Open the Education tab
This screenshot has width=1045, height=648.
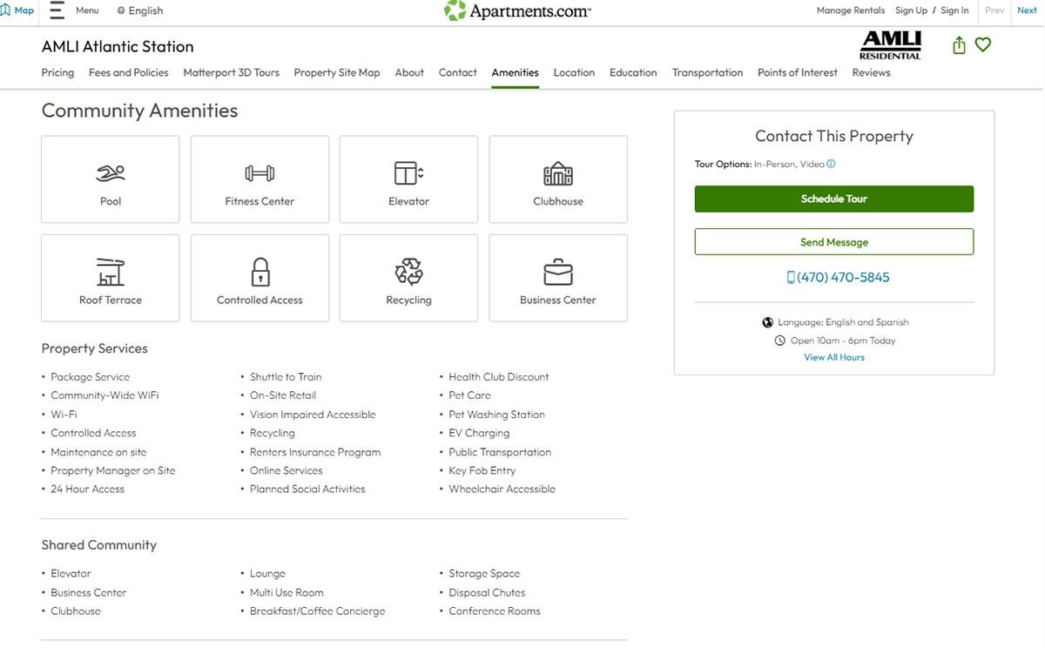coord(633,72)
